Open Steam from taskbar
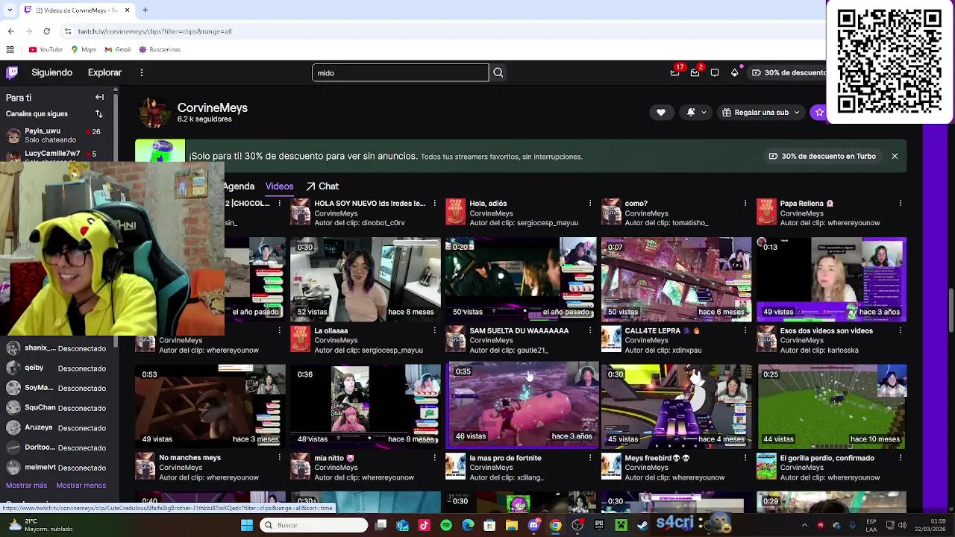The height and width of the screenshot is (537, 955). point(642,525)
